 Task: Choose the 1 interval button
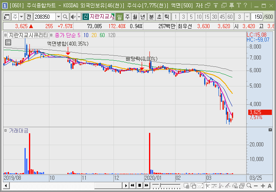point(176,17)
